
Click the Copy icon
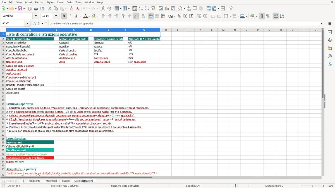point(56,9)
